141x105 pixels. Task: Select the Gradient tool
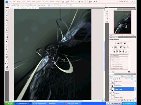click(x=7, y=37)
